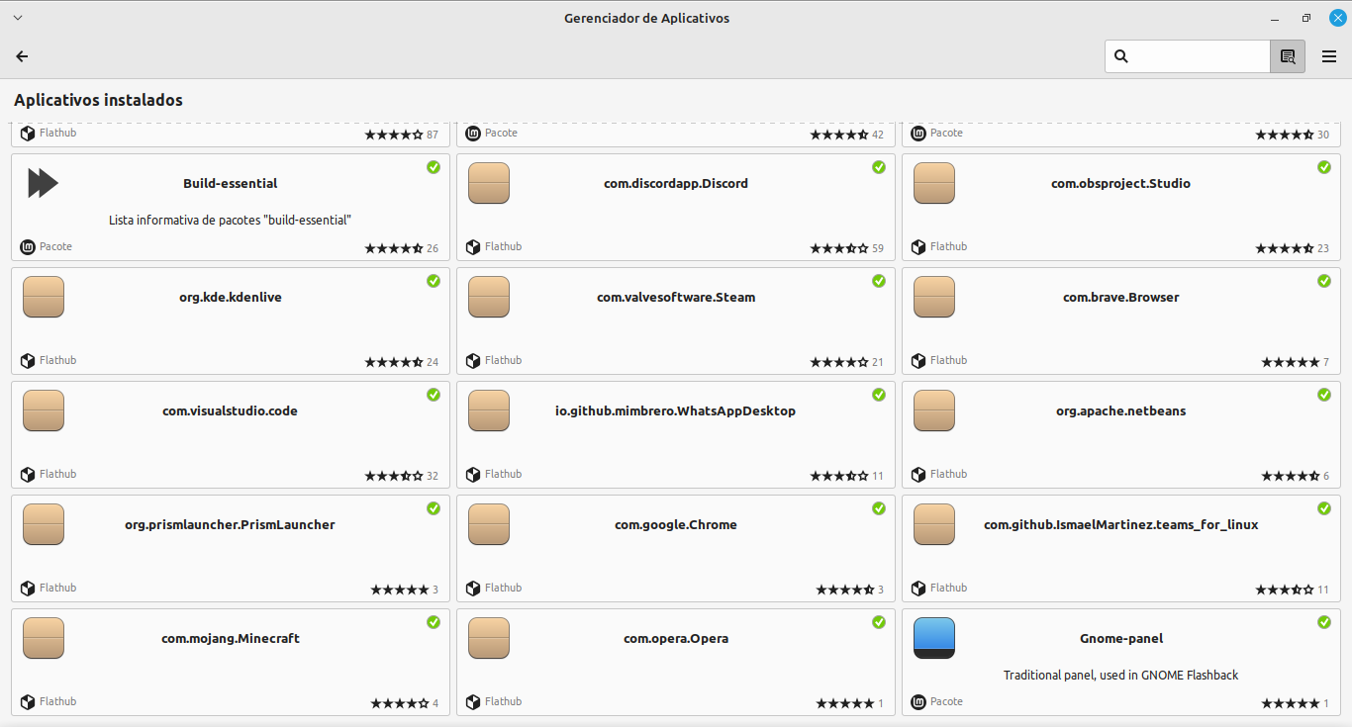The image size is (1352, 727).
Task: Focus the search text field
Action: (1188, 56)
